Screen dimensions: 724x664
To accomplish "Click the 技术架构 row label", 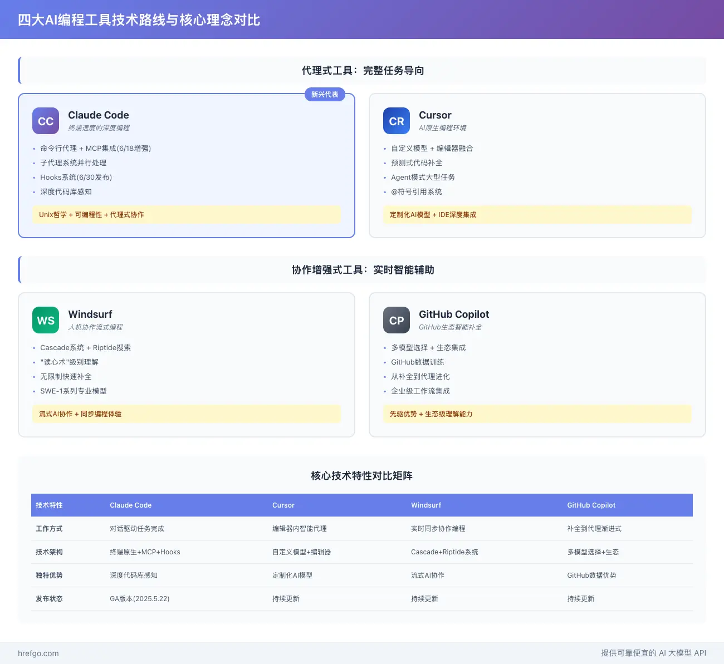I will [49, 552].
